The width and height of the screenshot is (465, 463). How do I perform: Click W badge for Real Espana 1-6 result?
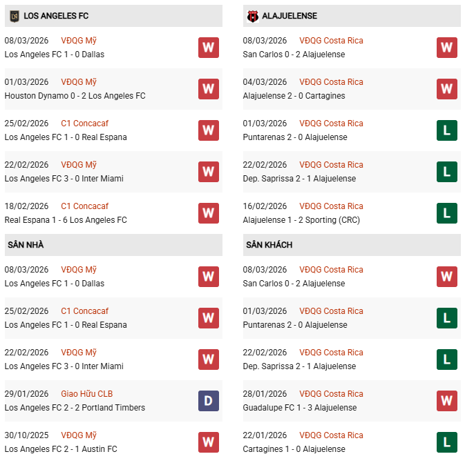pos(209,213)
